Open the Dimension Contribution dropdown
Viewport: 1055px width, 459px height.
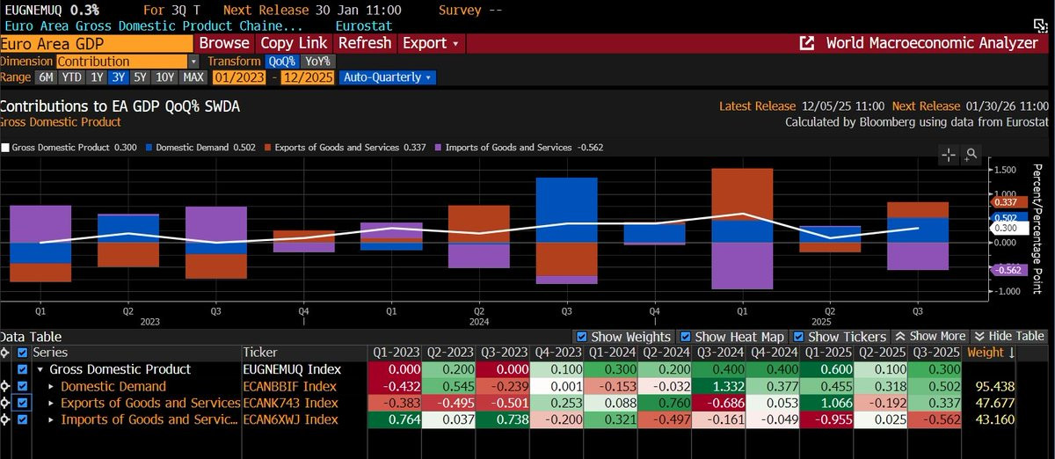click(x=127, y=61)
